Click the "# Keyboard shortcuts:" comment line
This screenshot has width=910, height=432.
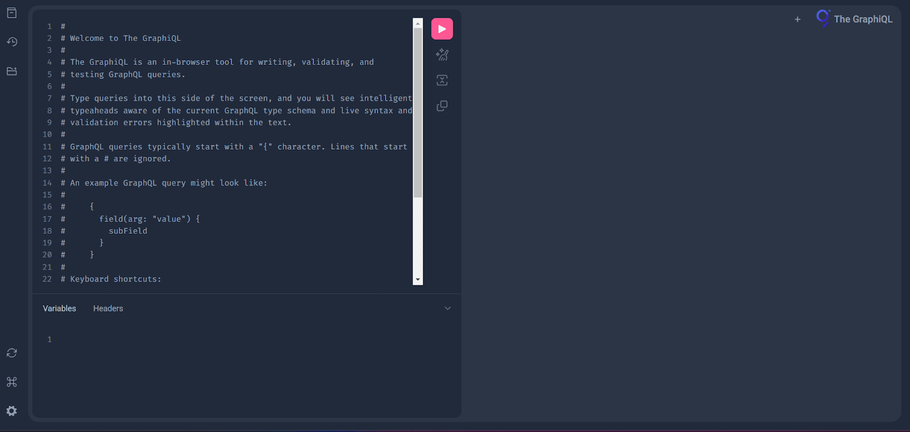click(111, 279)
